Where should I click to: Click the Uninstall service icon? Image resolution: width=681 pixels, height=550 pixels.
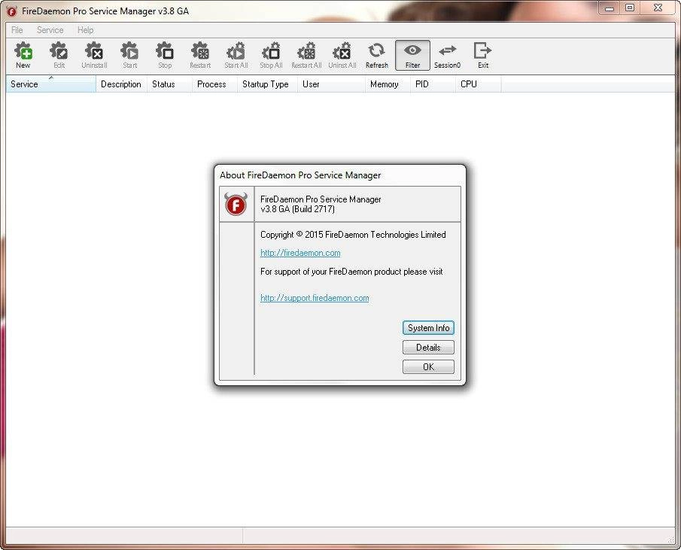coord(94,55)
